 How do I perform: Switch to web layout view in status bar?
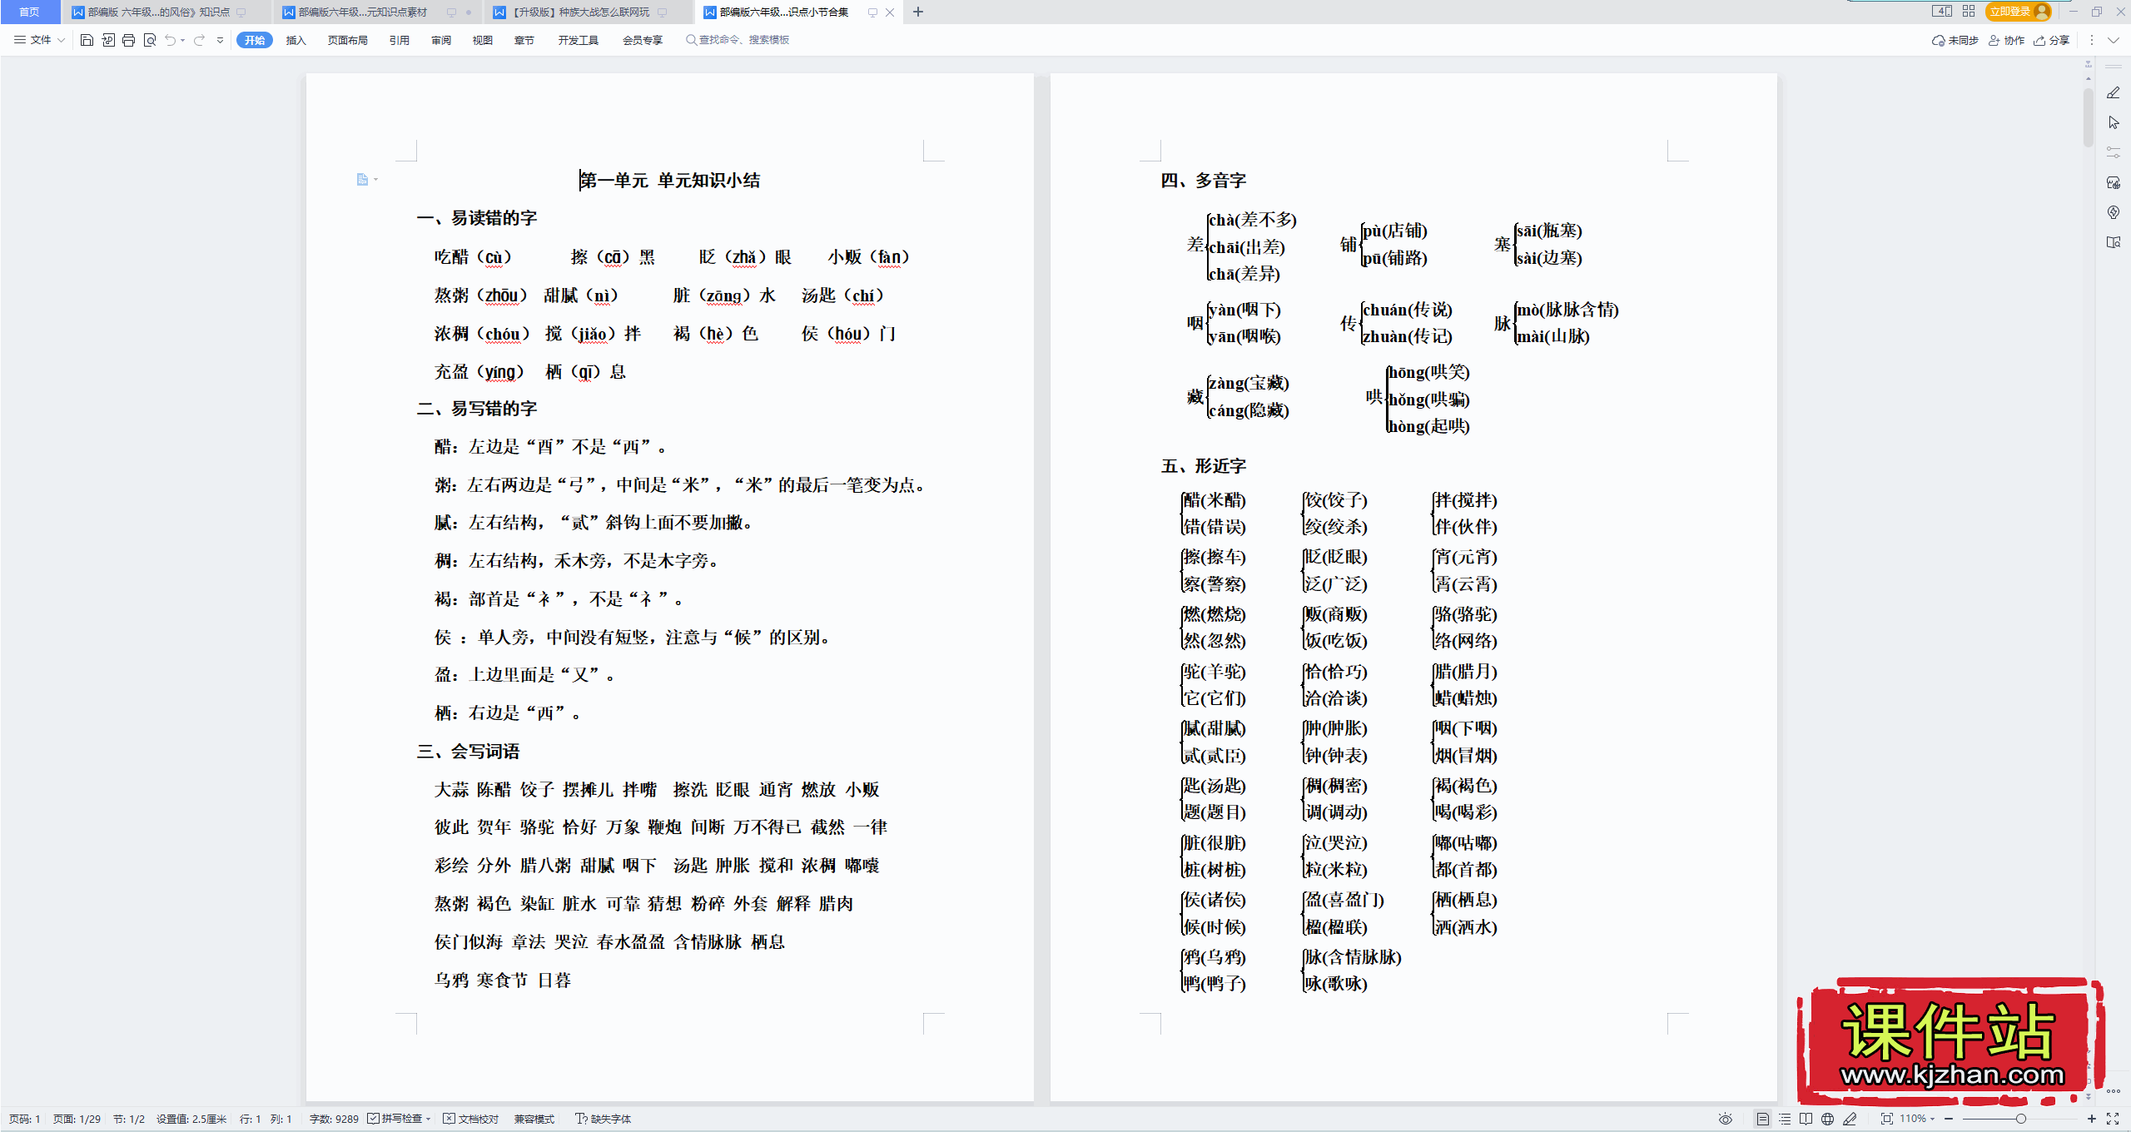[x=1827, y=1119]
